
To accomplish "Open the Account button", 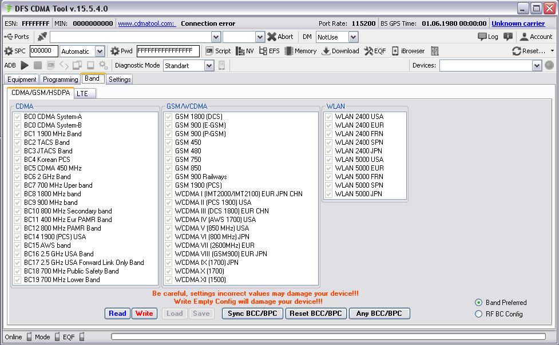I will (536, 37).
